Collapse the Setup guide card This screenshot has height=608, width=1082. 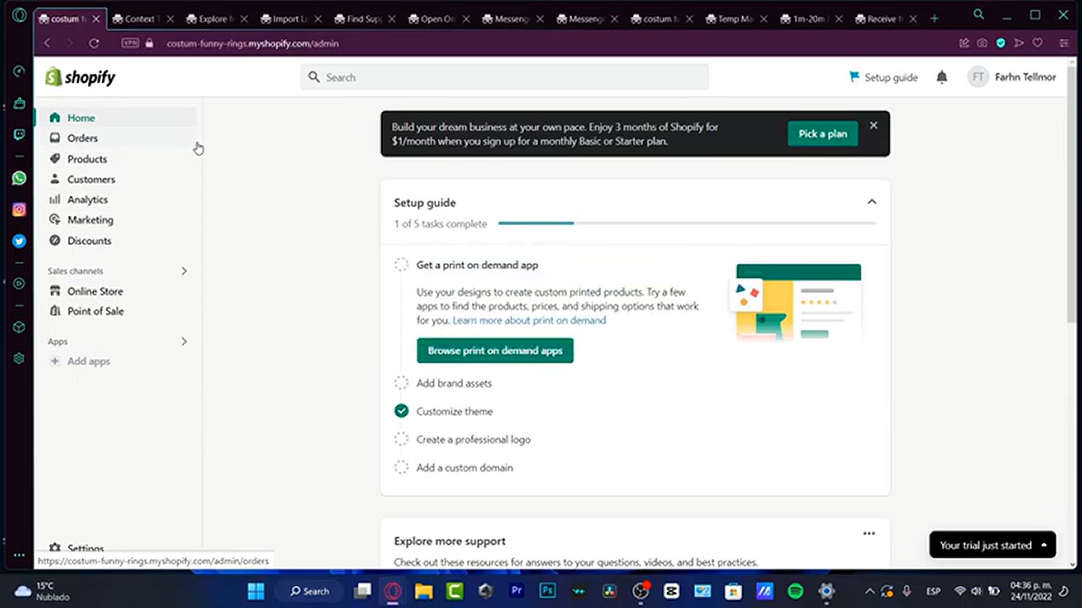click(872, 202)
